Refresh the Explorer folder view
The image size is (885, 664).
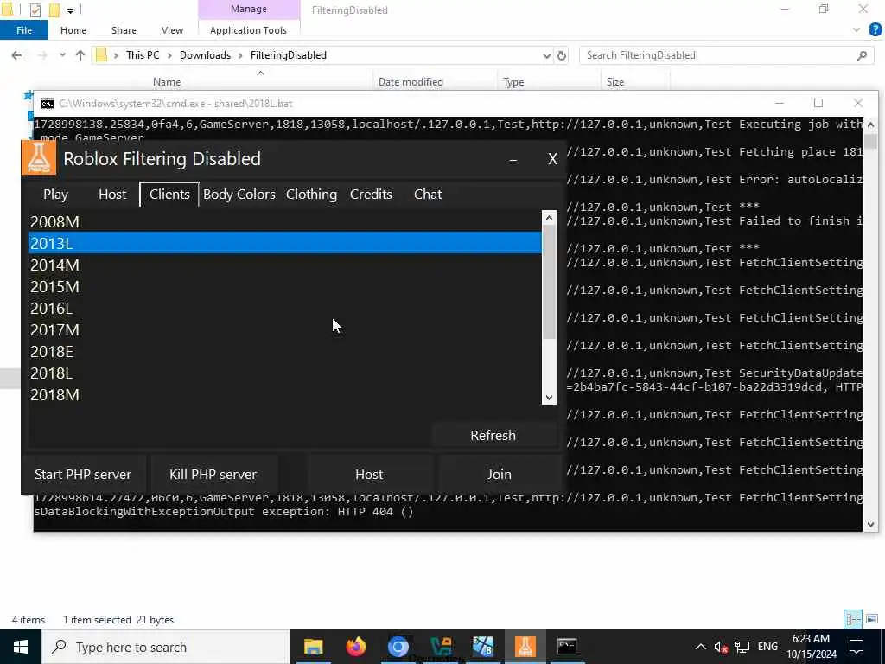pyautogui.click(x=562, y=55)
